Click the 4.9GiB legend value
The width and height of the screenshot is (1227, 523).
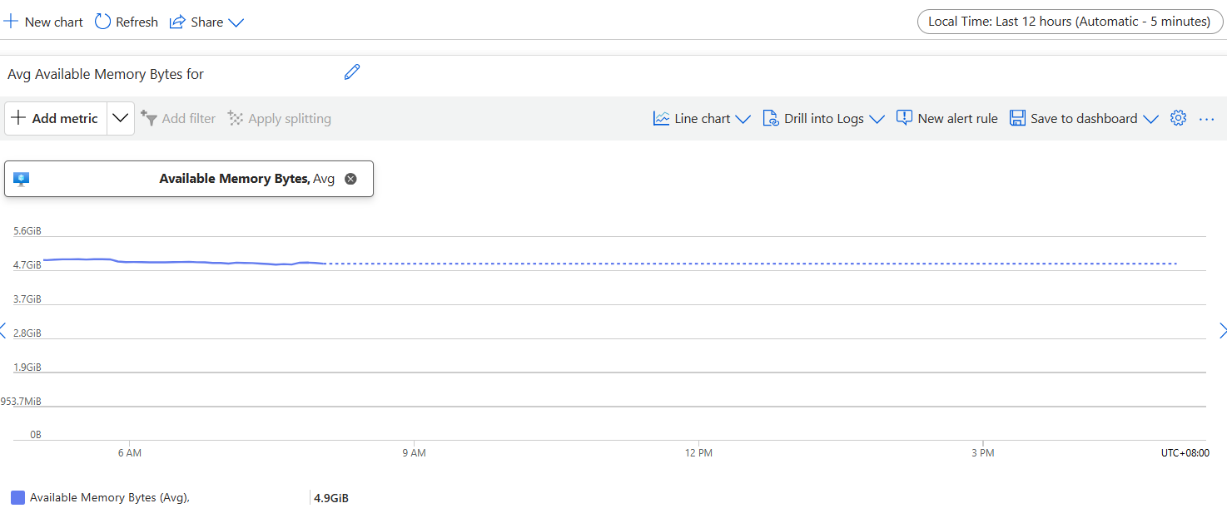[x=331, y=498]
